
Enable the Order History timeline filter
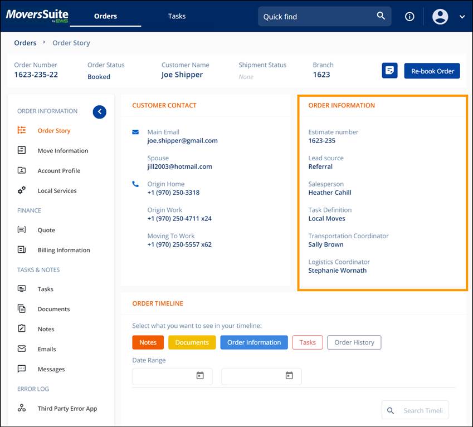point(354,342)
